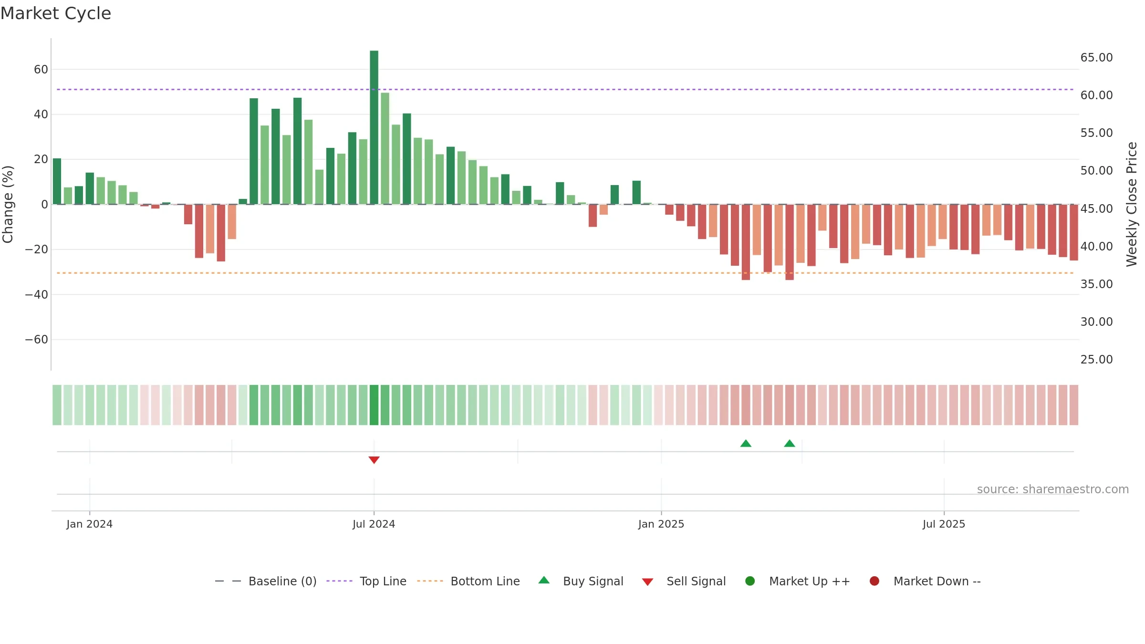Image resolution: width=1145 pixels, height=644 pixels.
Task: Click the Jul 2025 x-axis label
Action: tap(944, 524)
